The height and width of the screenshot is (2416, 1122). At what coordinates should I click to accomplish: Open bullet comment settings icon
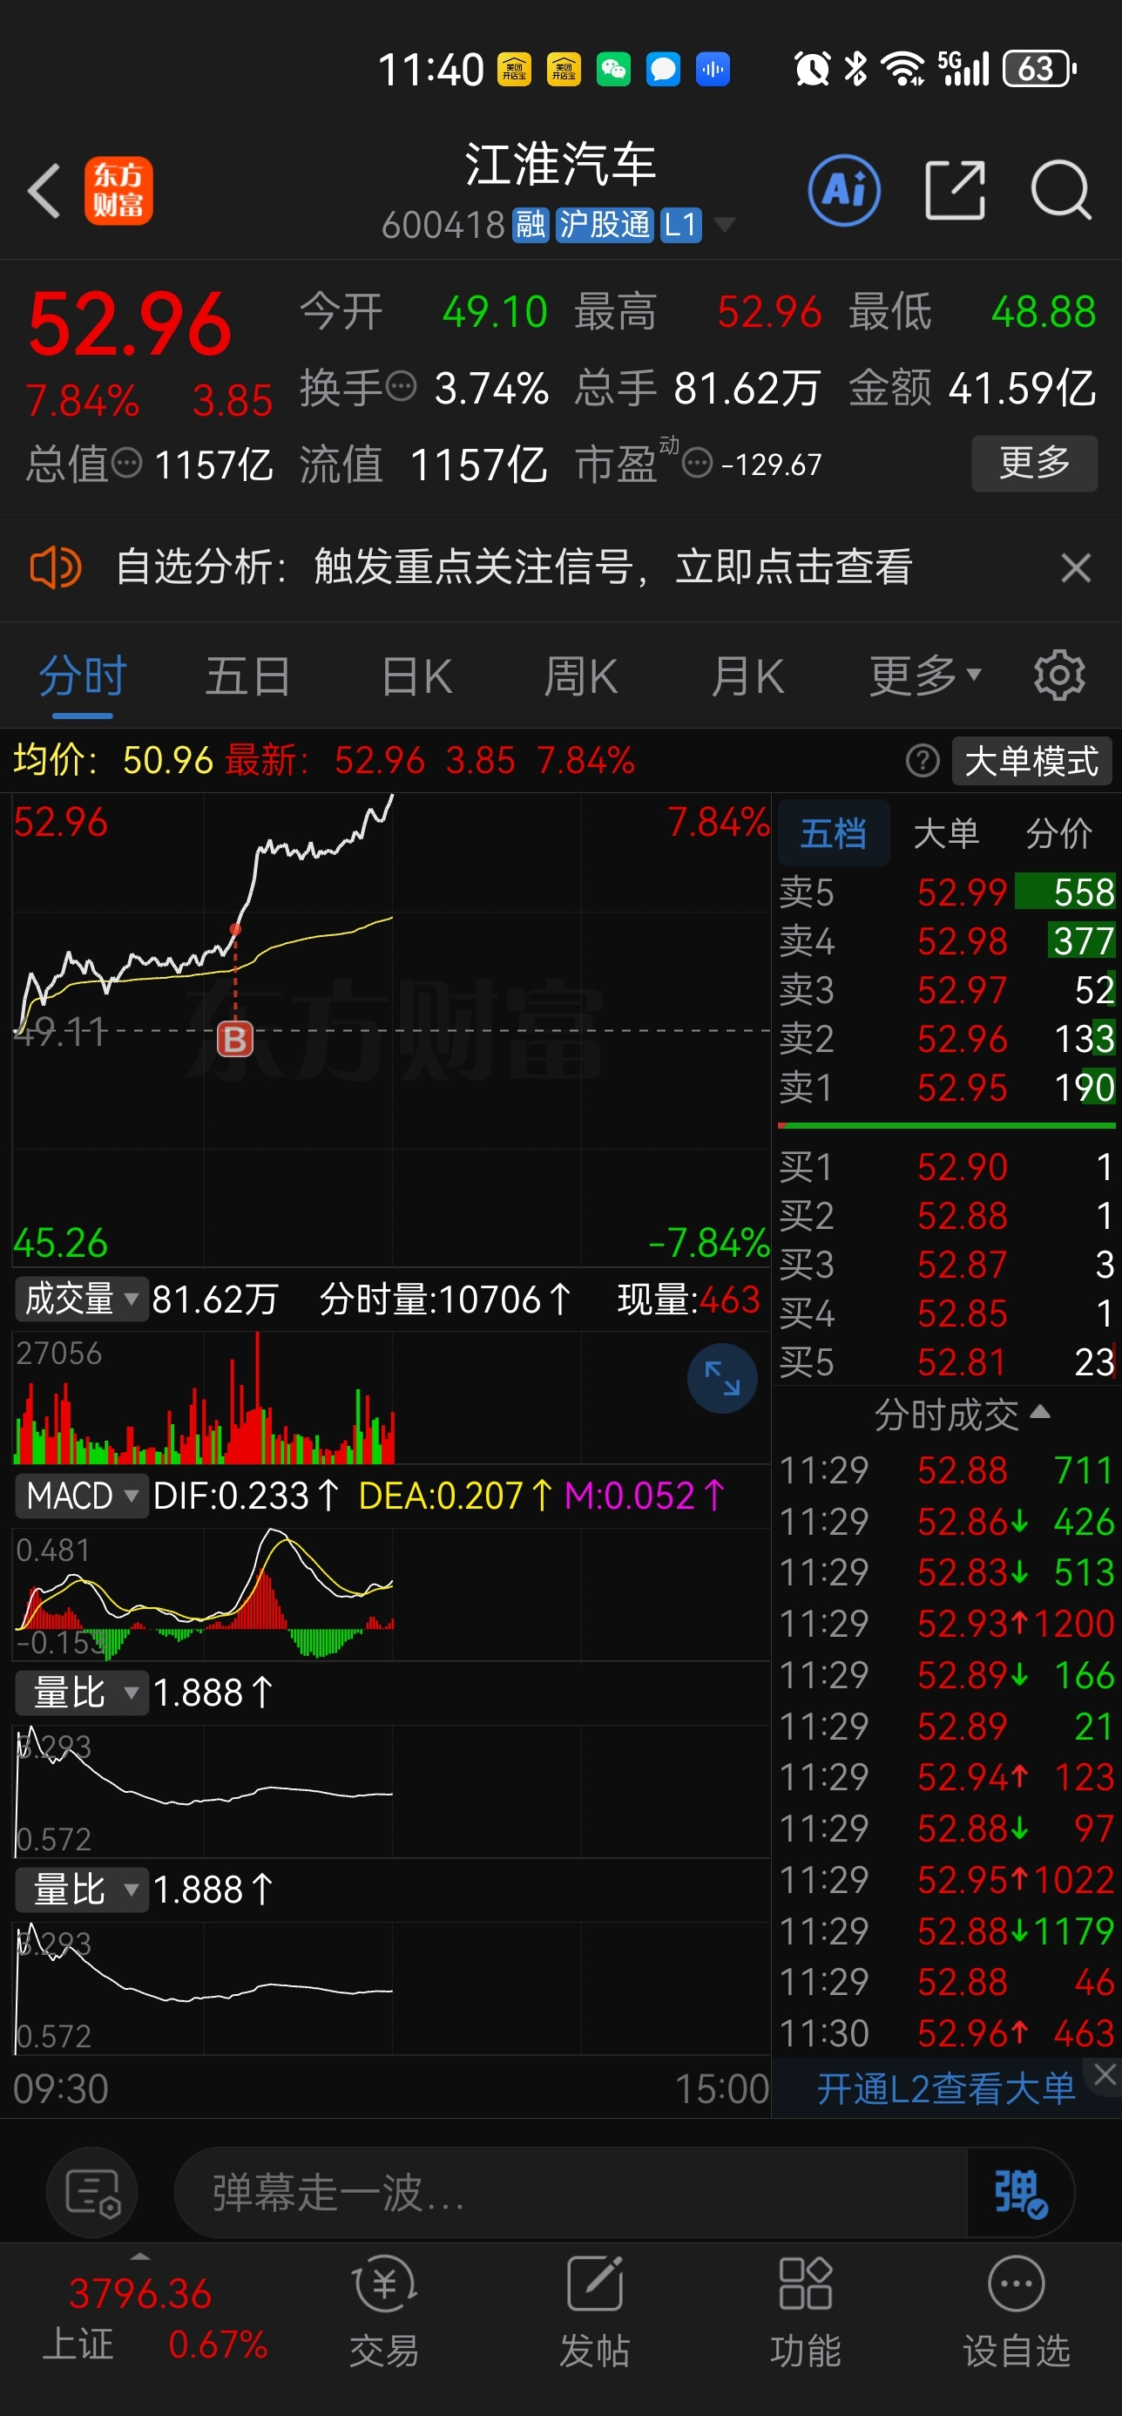coord(91,2193)
